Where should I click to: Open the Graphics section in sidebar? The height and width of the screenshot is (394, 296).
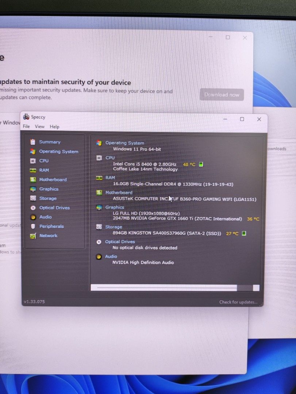(49, 189)
